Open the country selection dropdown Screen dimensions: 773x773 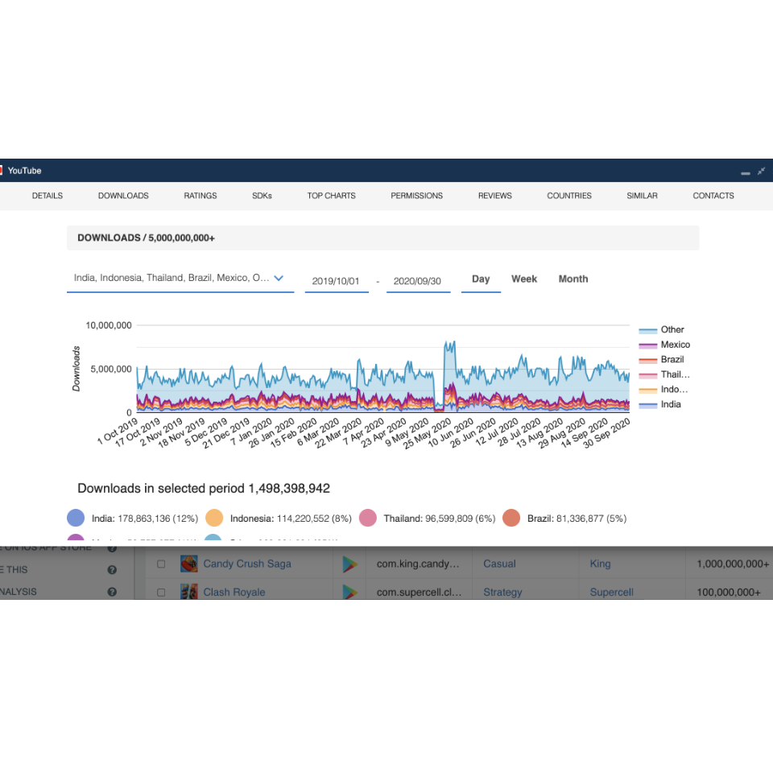[279, 278]
